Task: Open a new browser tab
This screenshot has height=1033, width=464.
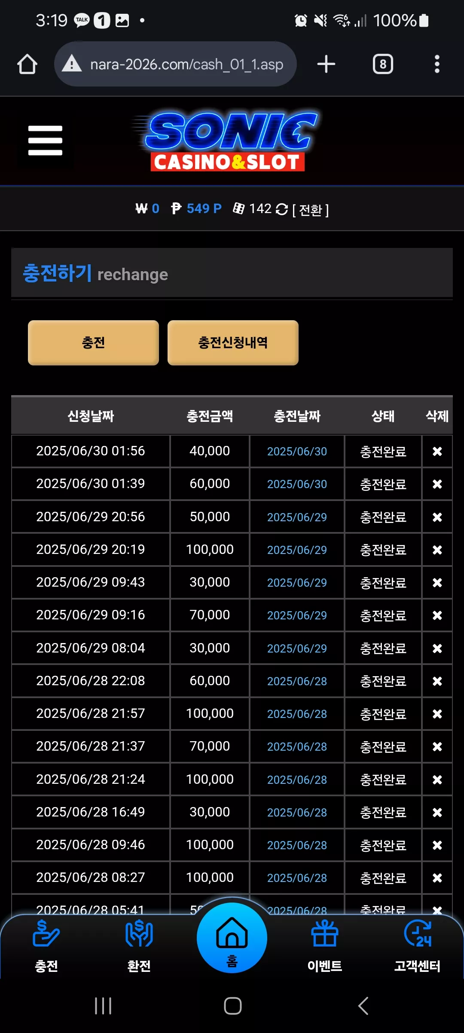Action: [326, 64]
